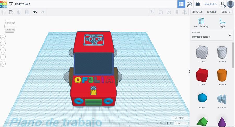Open the Formas básicas shape dropdown
Viewport: 235px width, 127px height.
(211, 35)
